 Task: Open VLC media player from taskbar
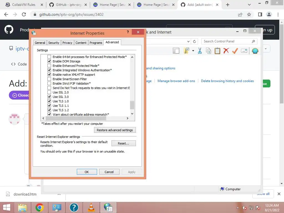point(91,207)
